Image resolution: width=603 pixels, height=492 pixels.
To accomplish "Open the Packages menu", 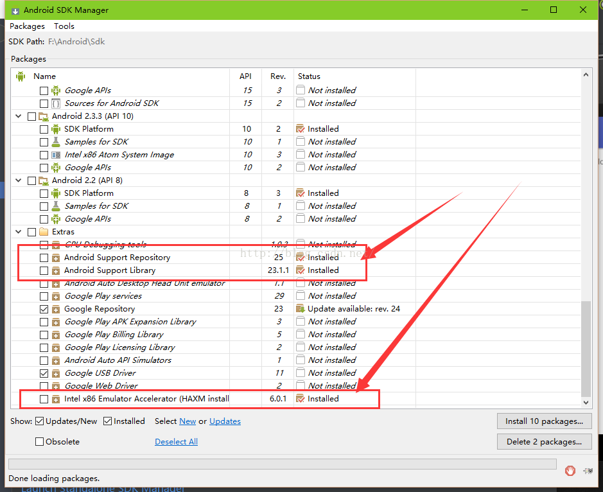I will 27,26.
